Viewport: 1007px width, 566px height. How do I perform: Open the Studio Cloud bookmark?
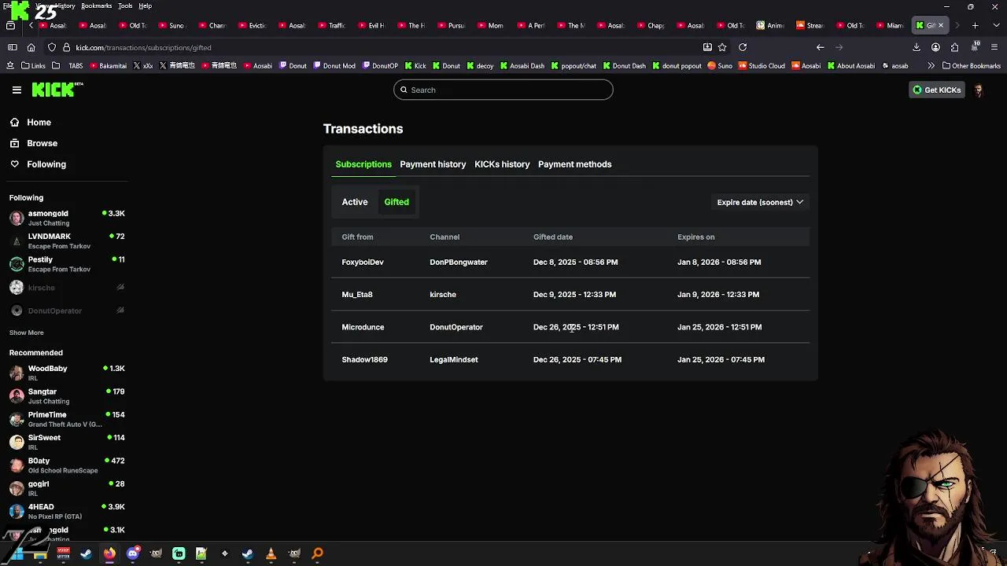pyautogui.click(x=762, y=66)
